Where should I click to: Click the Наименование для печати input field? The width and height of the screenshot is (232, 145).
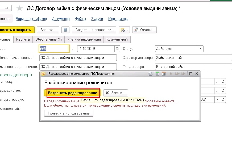point(78,67)
